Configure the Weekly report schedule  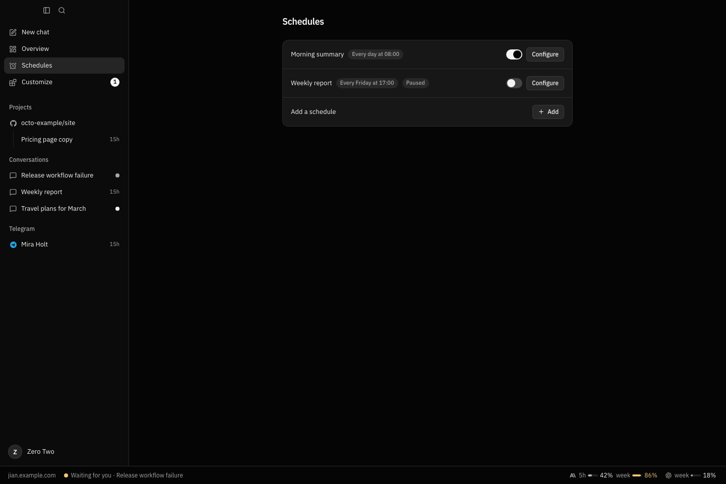point(545,83)
